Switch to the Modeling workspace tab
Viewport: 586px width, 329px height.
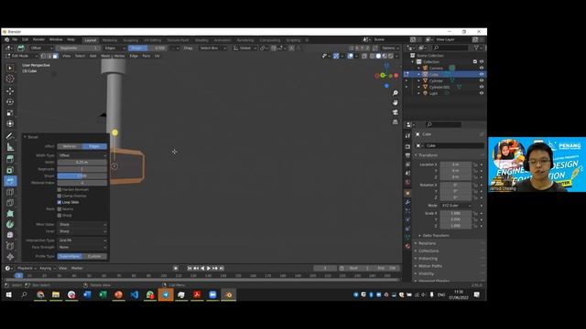(x=110, y=40)
